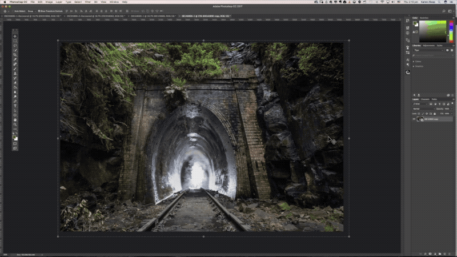
Task: Select the Zoom tool
Action: click(x=15, y=125)
